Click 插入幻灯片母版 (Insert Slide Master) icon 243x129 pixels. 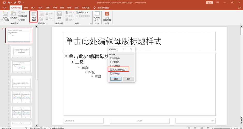pos(5,16)
